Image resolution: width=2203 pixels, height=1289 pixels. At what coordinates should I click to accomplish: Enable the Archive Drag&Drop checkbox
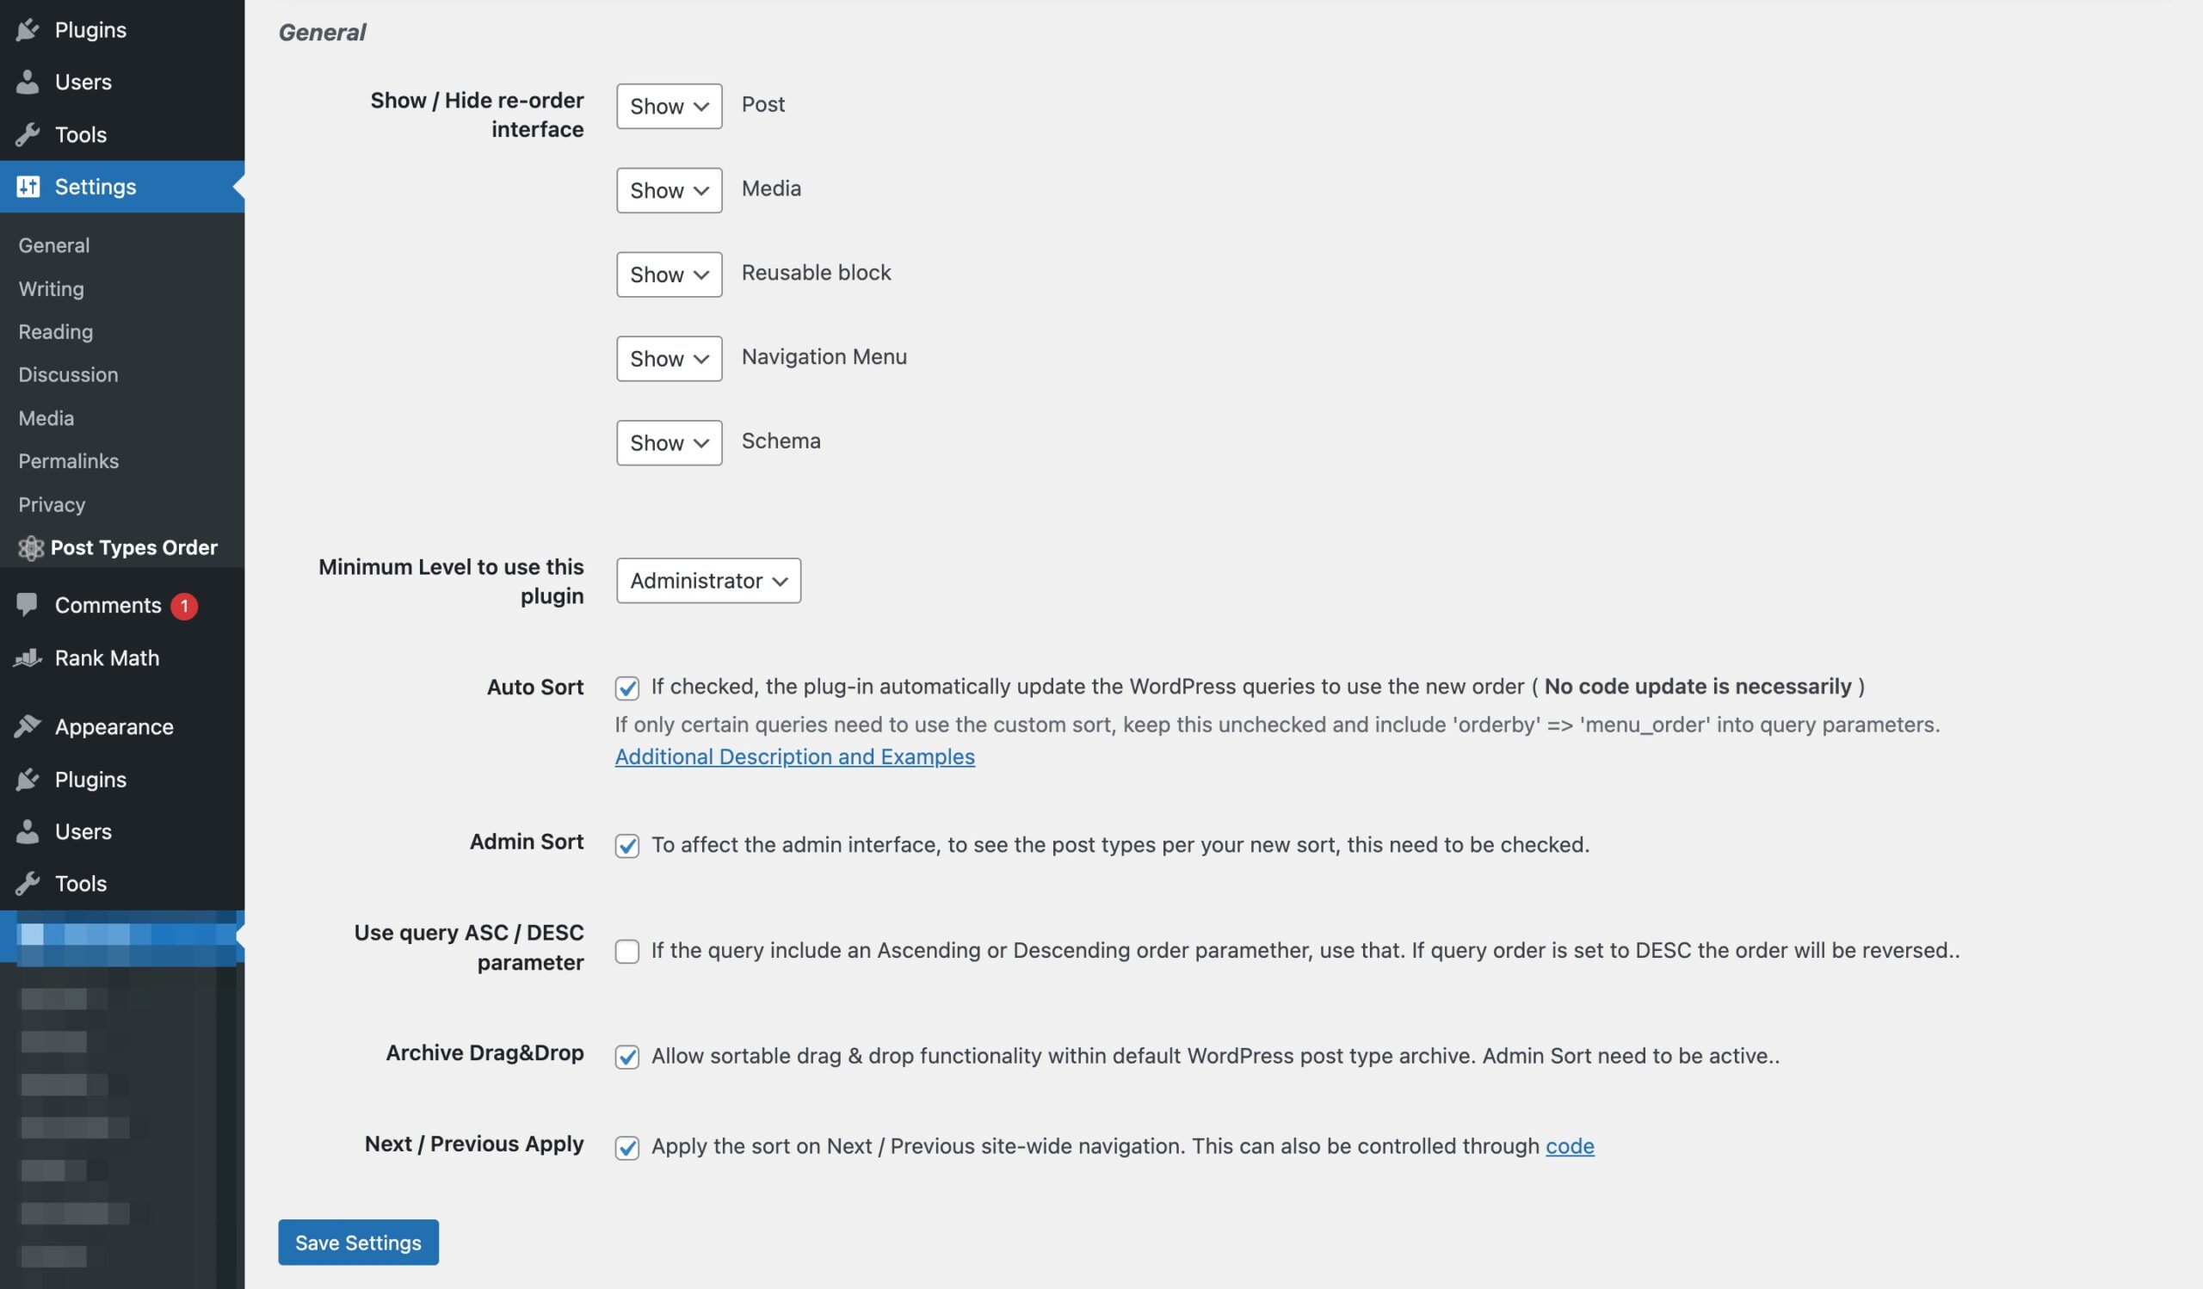click(x=627, y=1056)
